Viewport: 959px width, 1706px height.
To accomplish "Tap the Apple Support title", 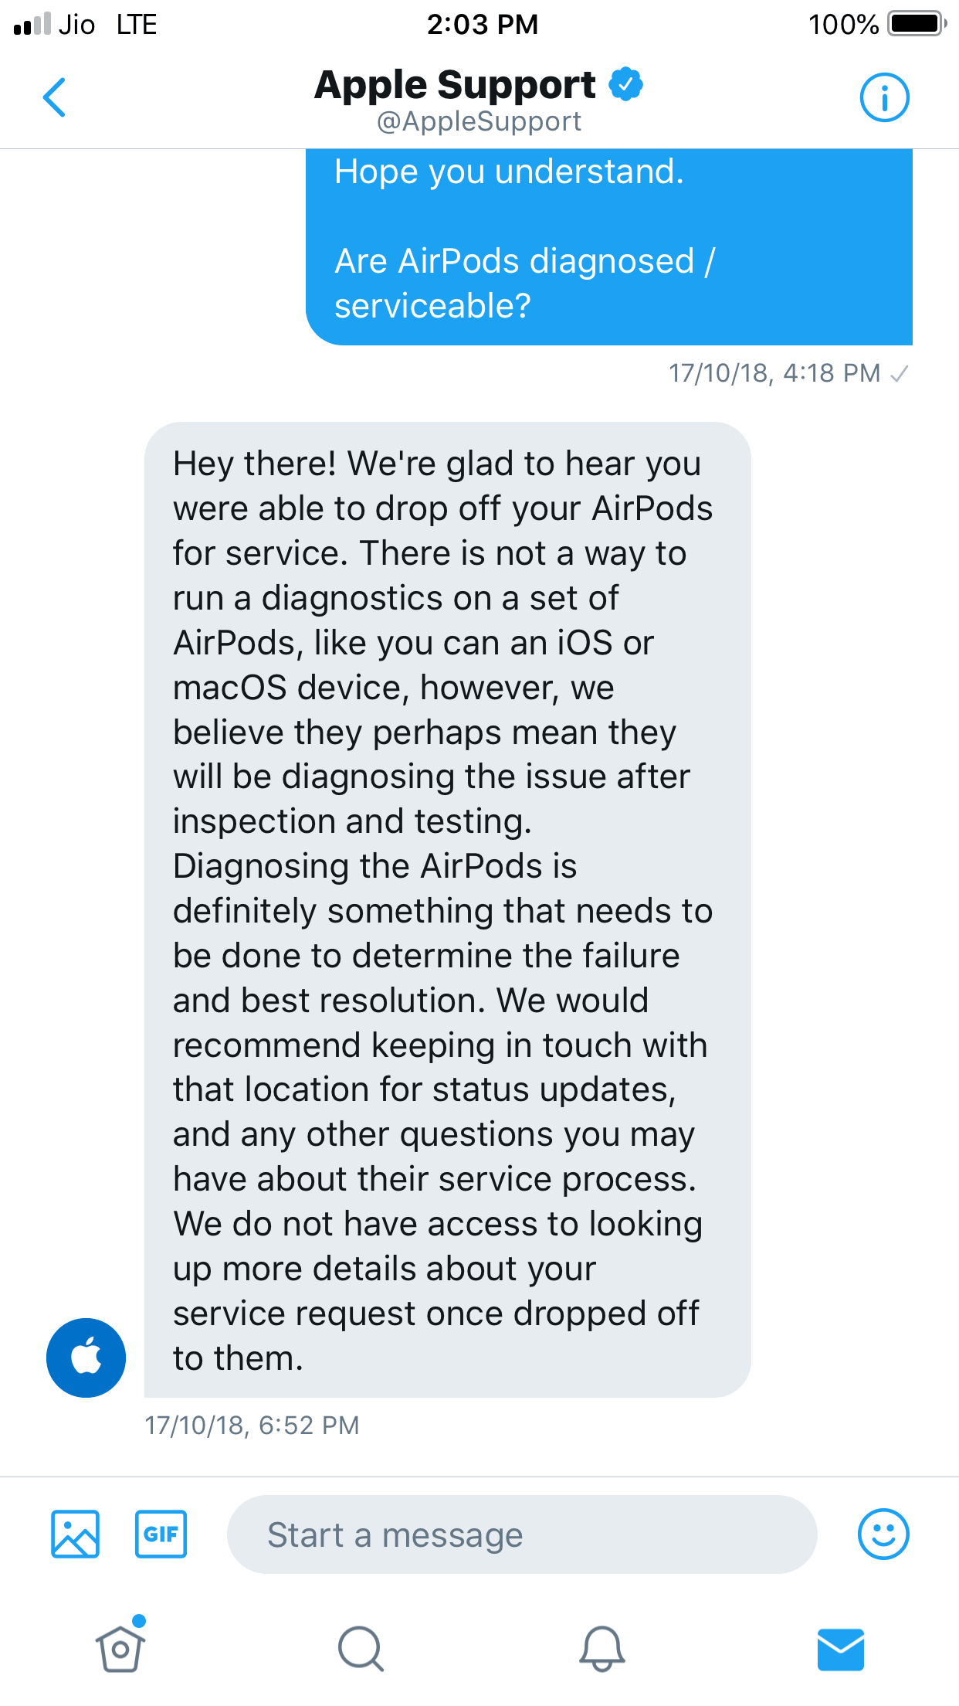I will (455, 84).
